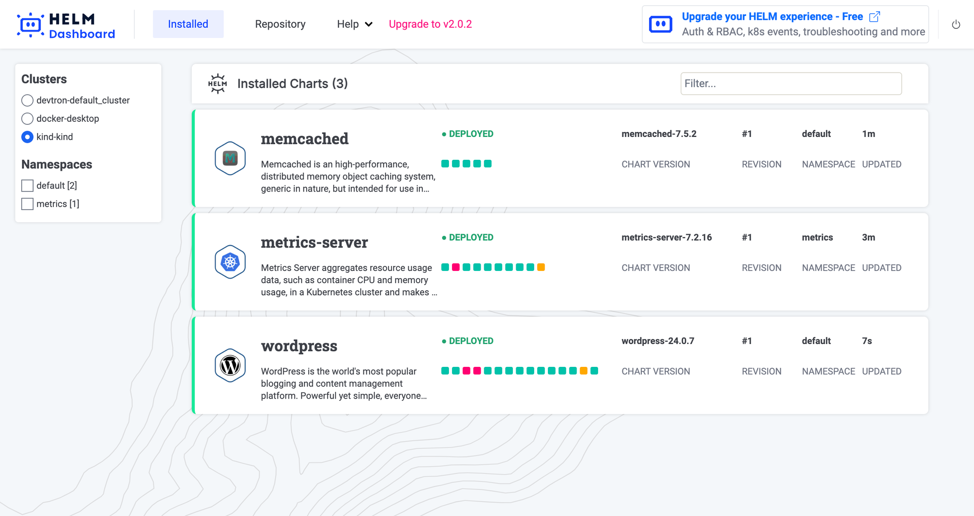Click the Filter input field
Viewport: 974px width, 516px height.
(x=791, y=83)
